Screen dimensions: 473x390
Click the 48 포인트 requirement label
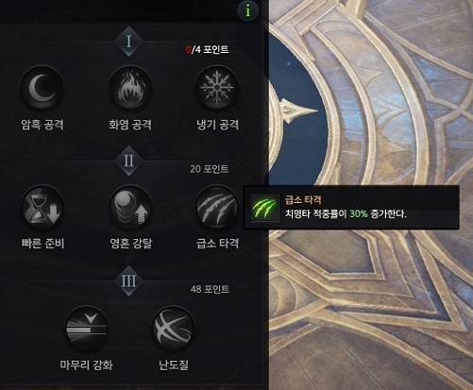210,289
